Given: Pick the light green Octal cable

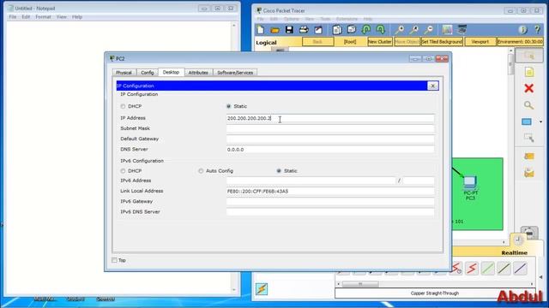Looking at the screenshot, I should 488,268.
